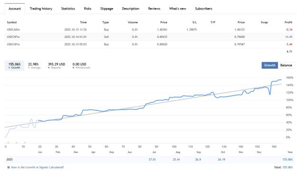Click the profit value -5.44

tap(289, 45)
